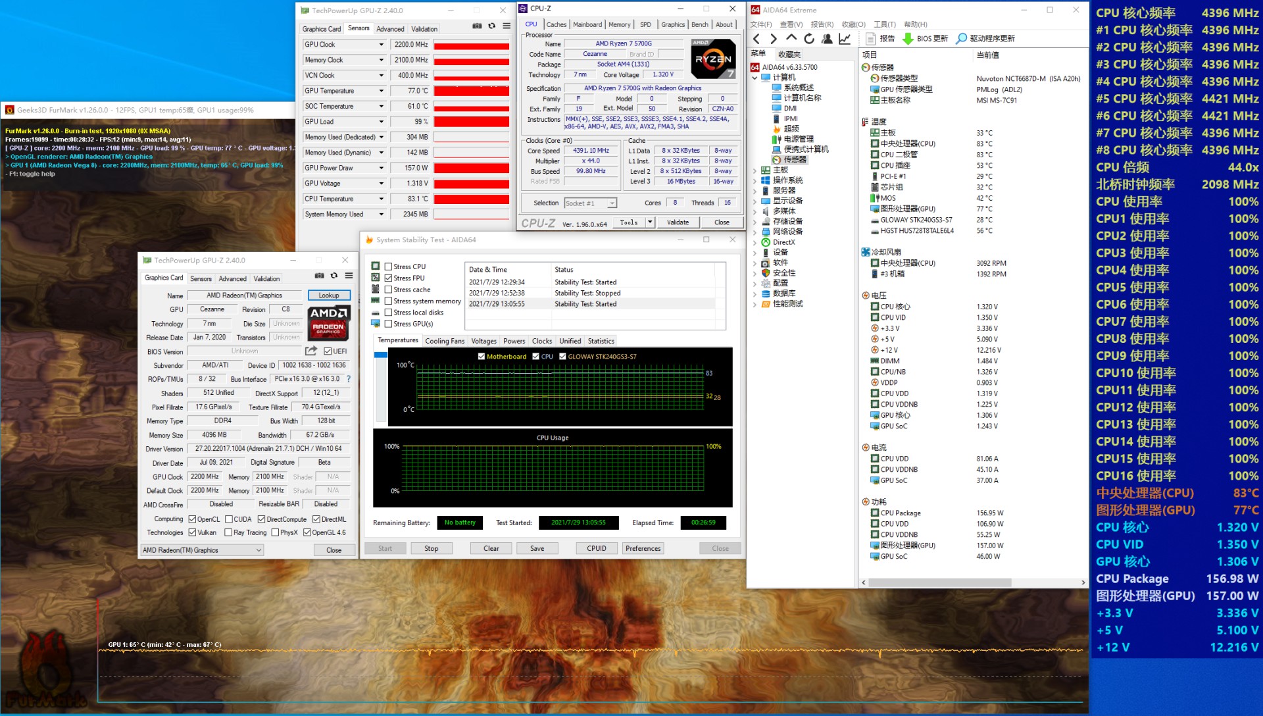Image resolution: width=1263 pixels, height=716 pixels.
Task: Click the refresh icon in GPU-Z toolbar
Action: click(491, 25)
